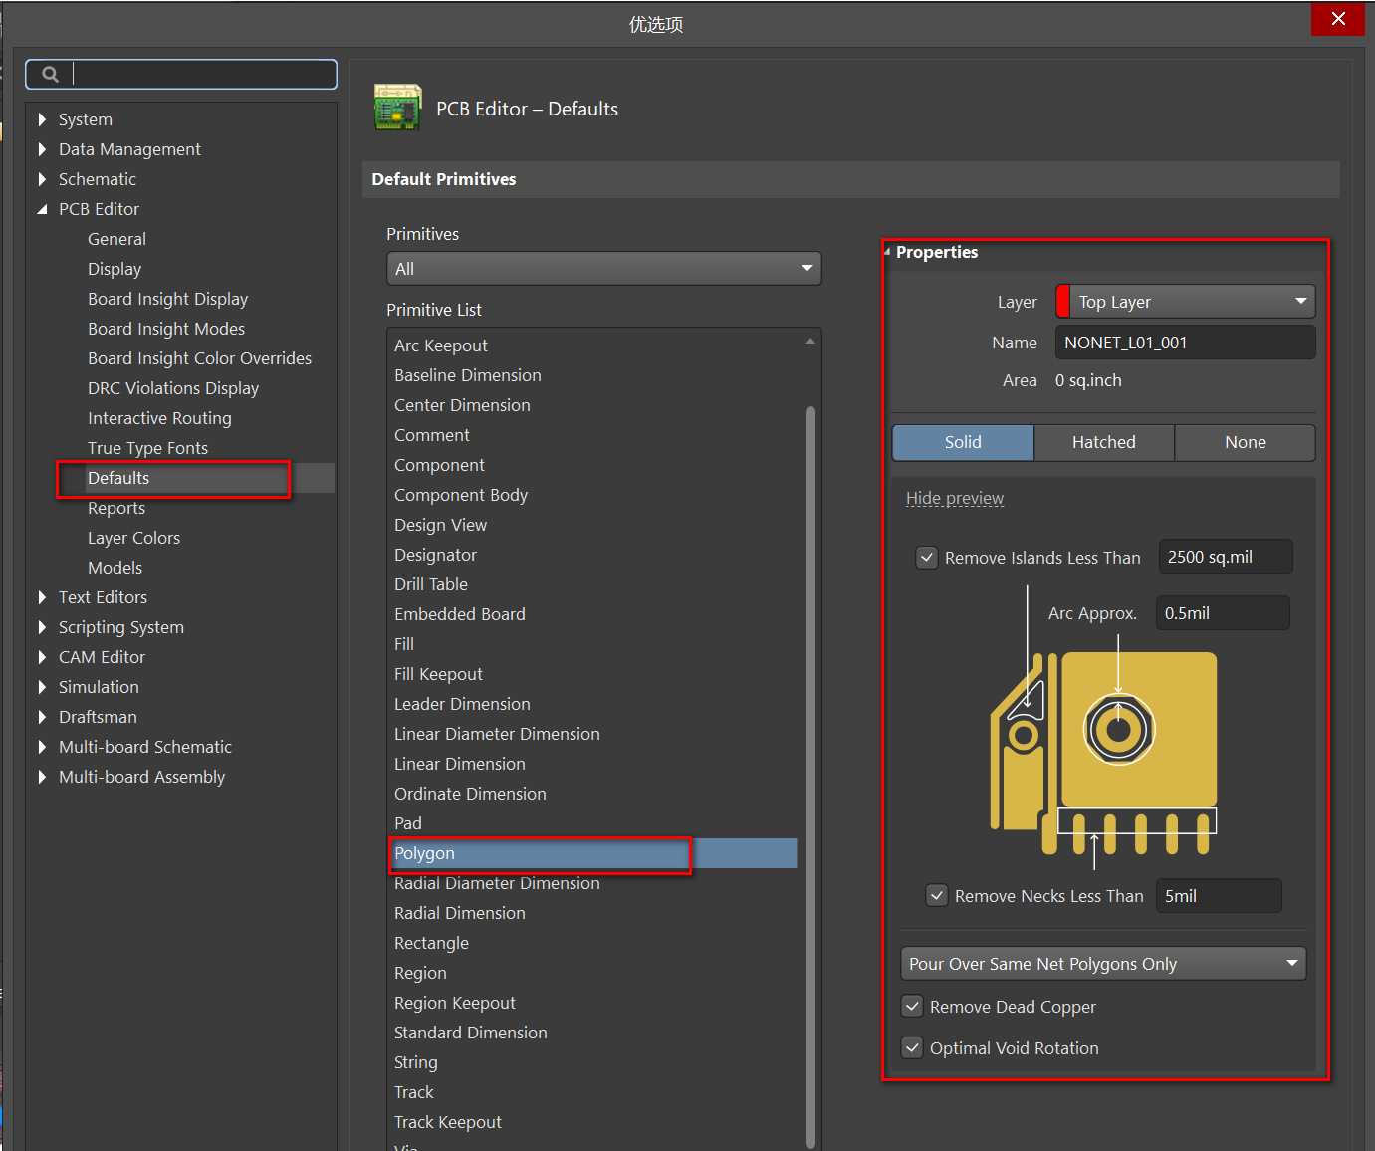Toggle Remove Islands Less Than checkbox

pos(927,558)
